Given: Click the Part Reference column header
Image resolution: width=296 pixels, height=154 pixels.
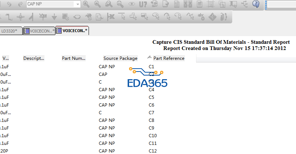Looking at the screenshot, I should (x=169, y=58).
